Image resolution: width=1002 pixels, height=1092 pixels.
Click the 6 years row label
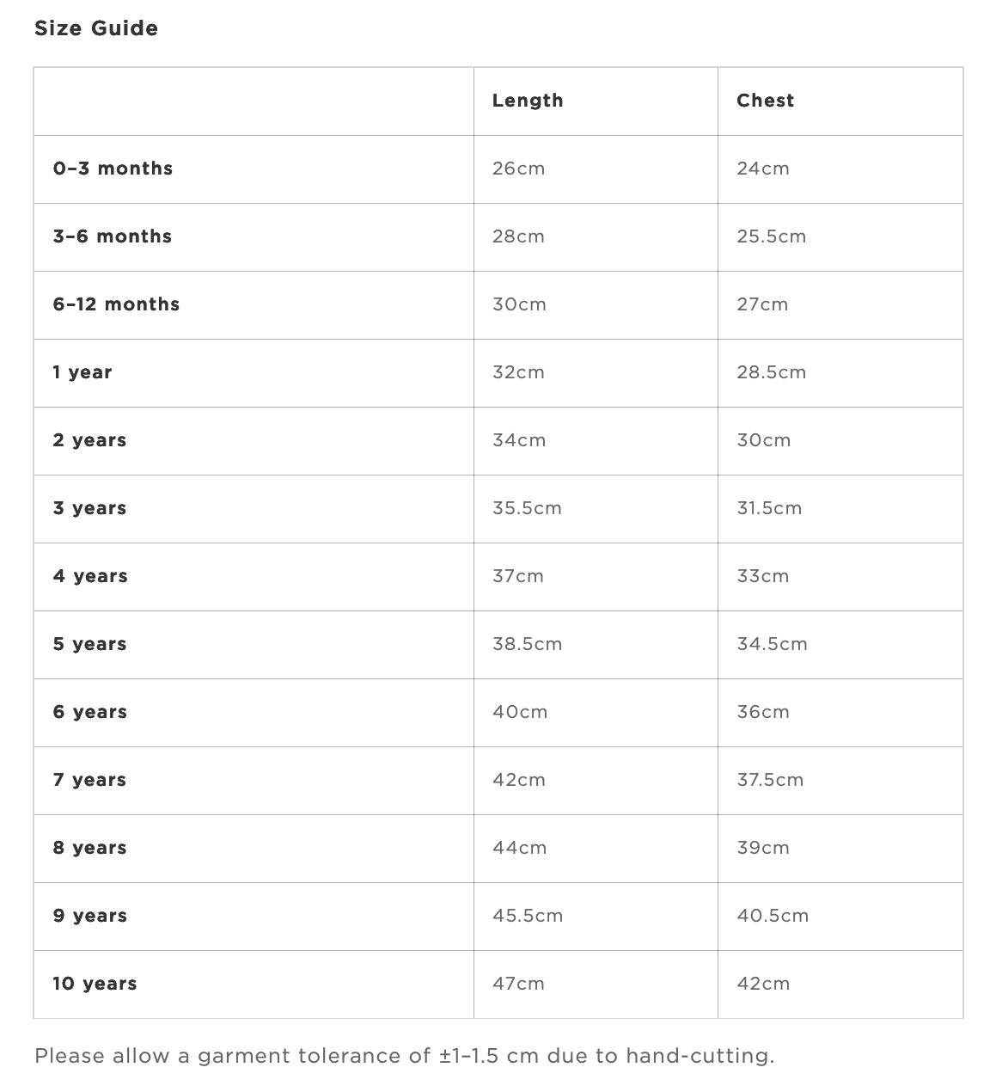pyautogui.click(x=90, y=712)
